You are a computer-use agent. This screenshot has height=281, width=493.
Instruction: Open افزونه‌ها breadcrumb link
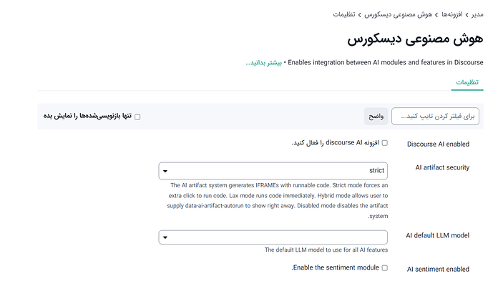point(451,14)
